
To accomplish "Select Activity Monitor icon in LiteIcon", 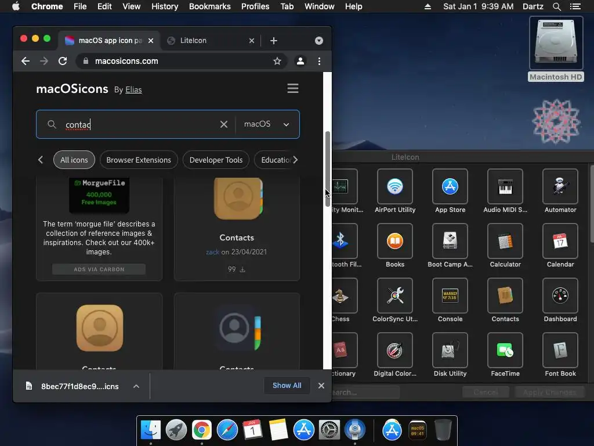I will [x=345, y=186].
